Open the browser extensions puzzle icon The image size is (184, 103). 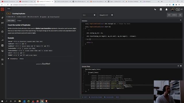[x=176, y=5]
